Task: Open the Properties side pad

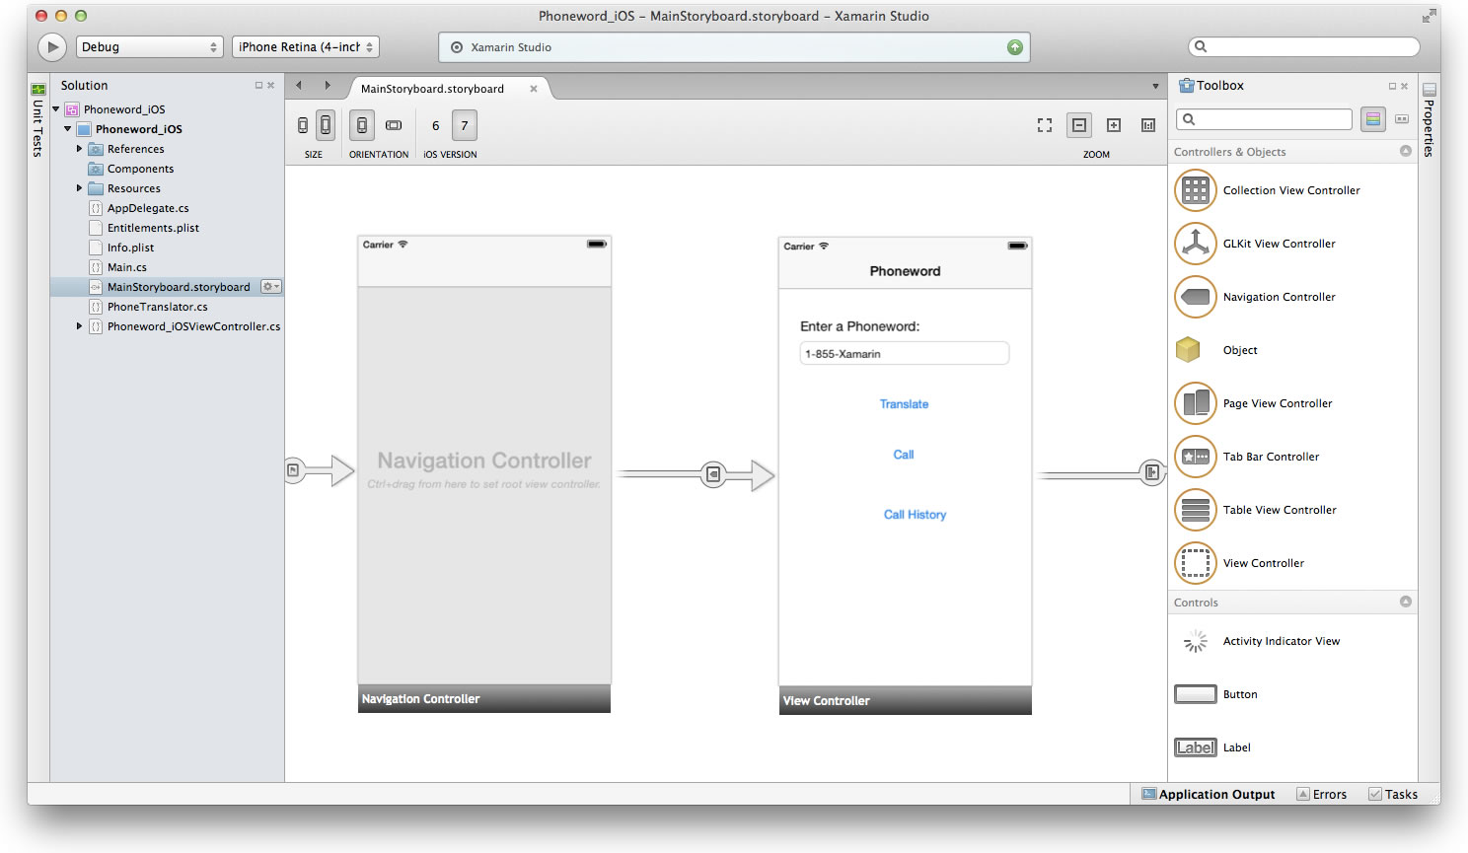Action: coord(1429,120)
